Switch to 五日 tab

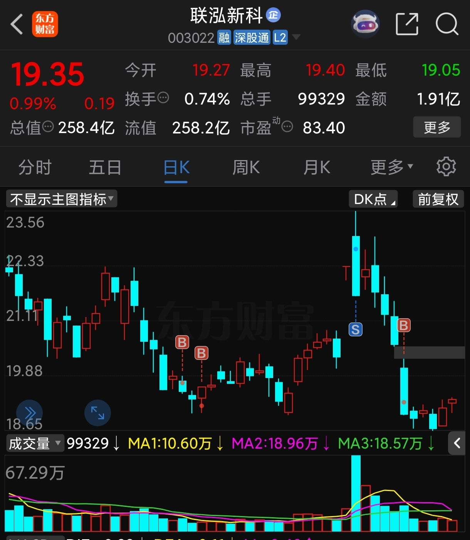pyautogui.click(x=105, y=167)
